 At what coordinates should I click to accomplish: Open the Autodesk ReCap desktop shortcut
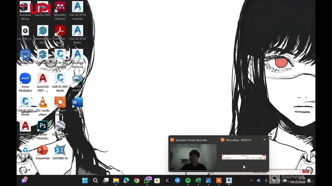point(25,11)
